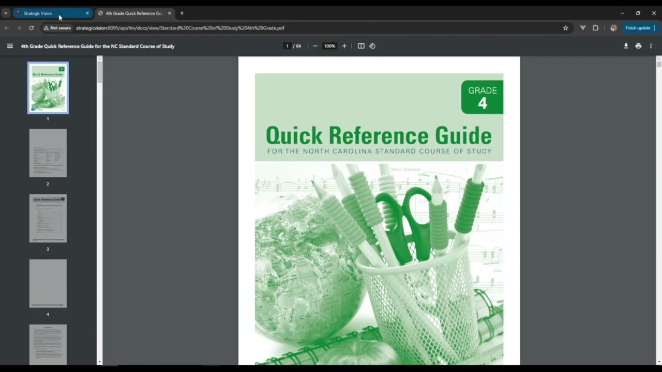Viewport: 662px width, 372px height.
Task: Open the Chrome profile avatar
Action: coord(613,28)
